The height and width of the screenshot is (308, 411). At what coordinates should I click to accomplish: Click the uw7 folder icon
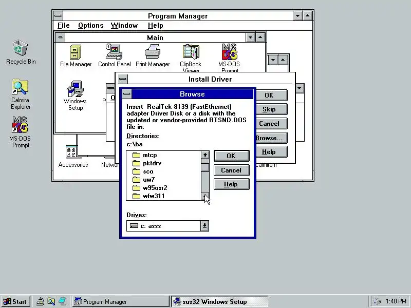click(136, 180)
